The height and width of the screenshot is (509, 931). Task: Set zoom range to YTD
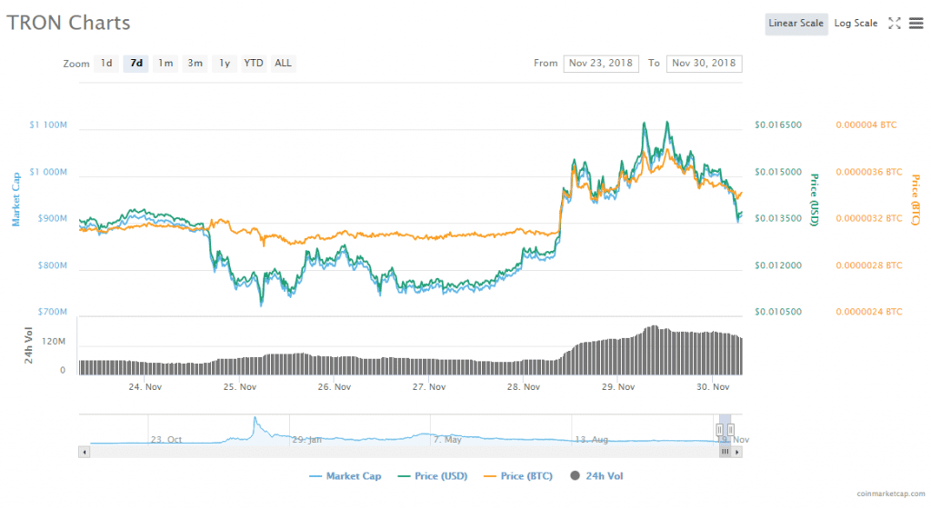(x=254, y=64)
